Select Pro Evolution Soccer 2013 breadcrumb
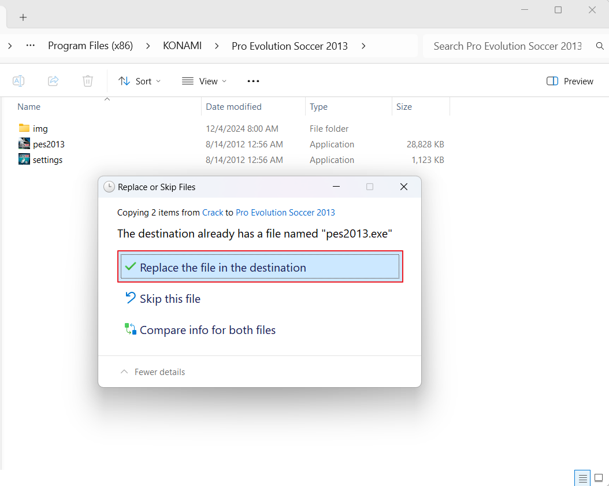 tap(289, 46)
